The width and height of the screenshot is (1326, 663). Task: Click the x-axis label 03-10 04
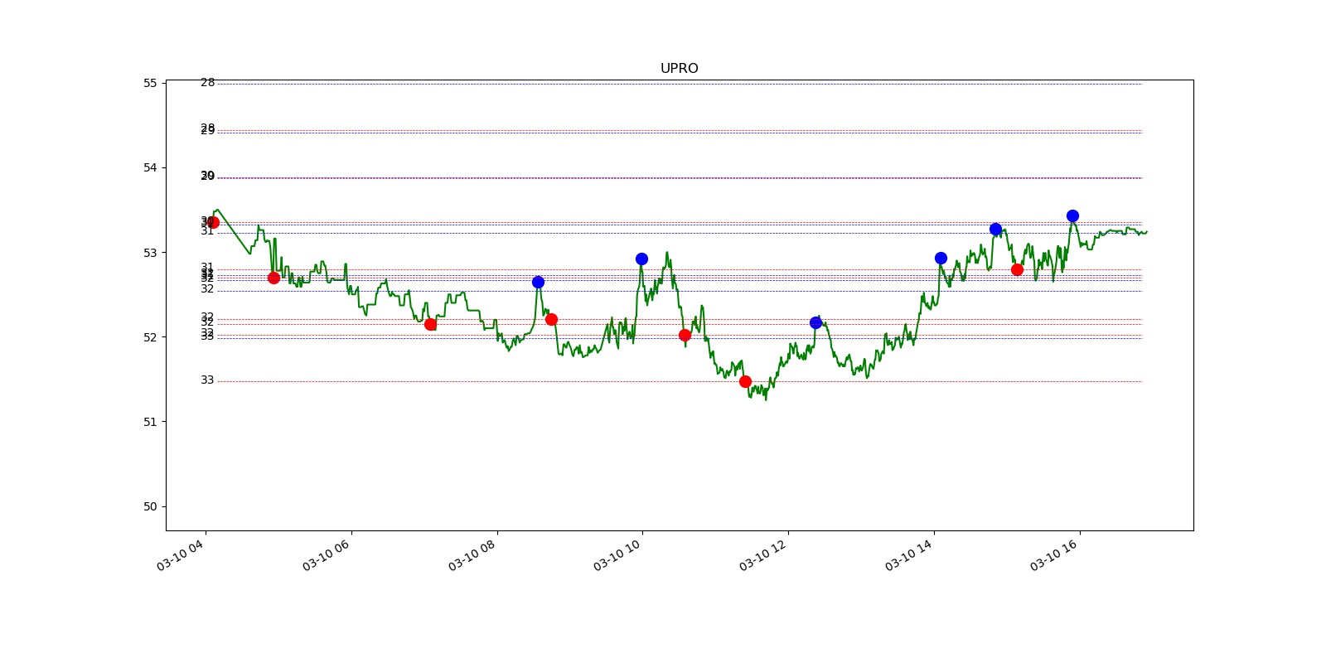(181, 554)
